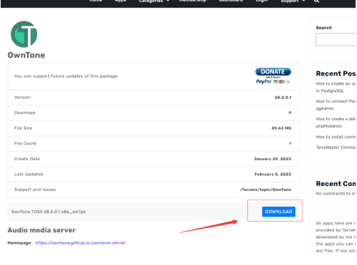Select the version value 28.5.0.1

pos(283,97)
